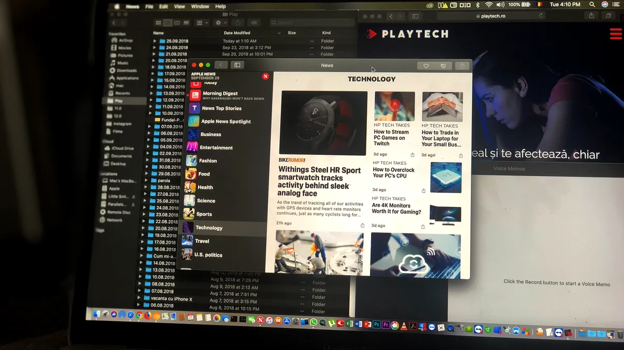The height and width of the screenshot is (350, 624).
Task: Switch Finder to column view
Action: pos(177,23)
